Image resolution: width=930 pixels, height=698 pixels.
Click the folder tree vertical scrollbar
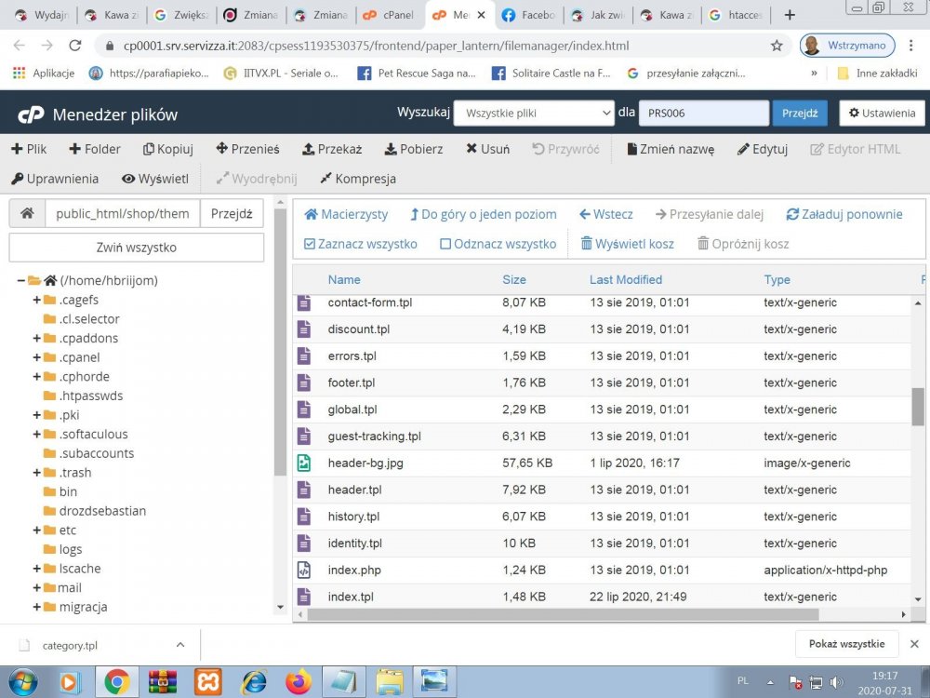point(280,342)
